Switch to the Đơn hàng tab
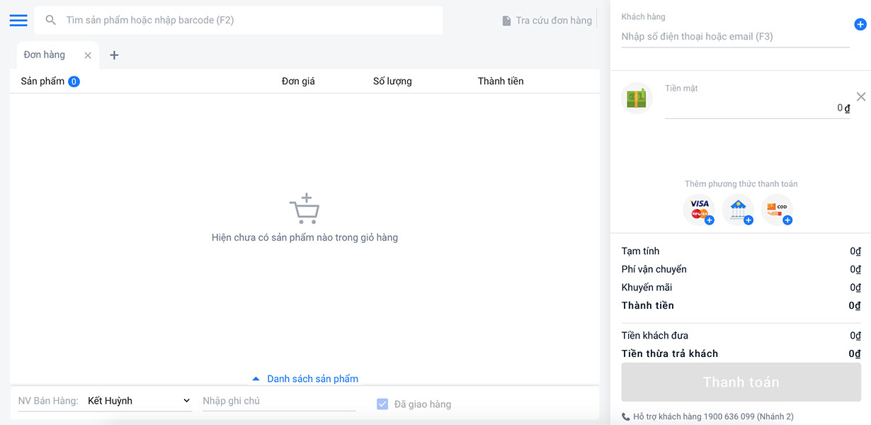871x425 pixels. (45, 55)
